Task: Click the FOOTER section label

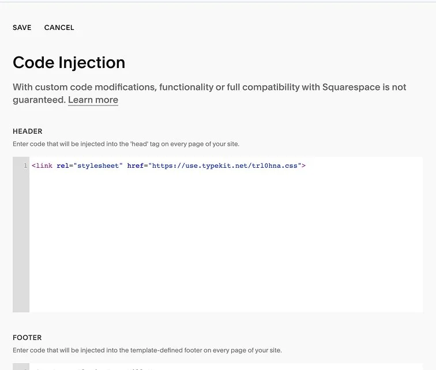Action: click(27, 338)
